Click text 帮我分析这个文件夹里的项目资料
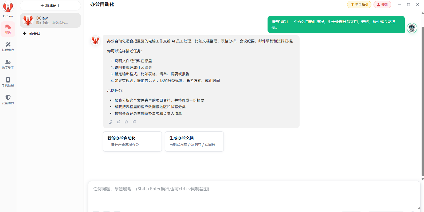The width and height of the screenshot is (424, 212). (143, 100)
